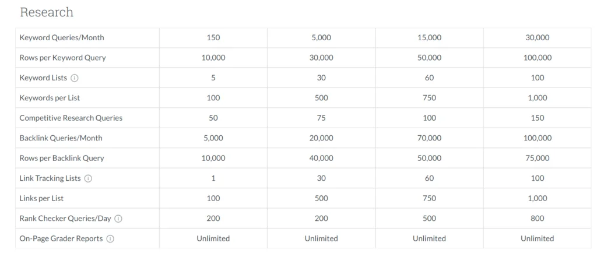
Task: Select the Keyword Queries/Month row label
Action: [x=62, y=38]
